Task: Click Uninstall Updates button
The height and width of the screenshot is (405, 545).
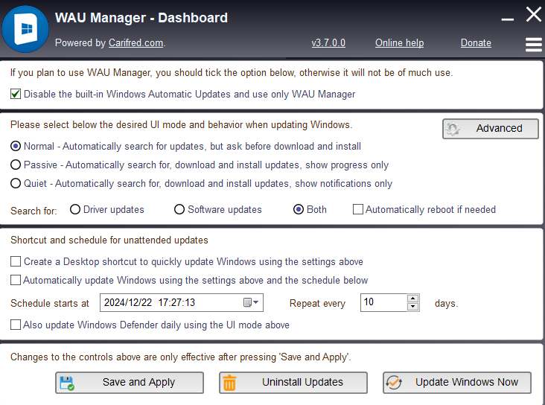Action: (x=293, y=383)
